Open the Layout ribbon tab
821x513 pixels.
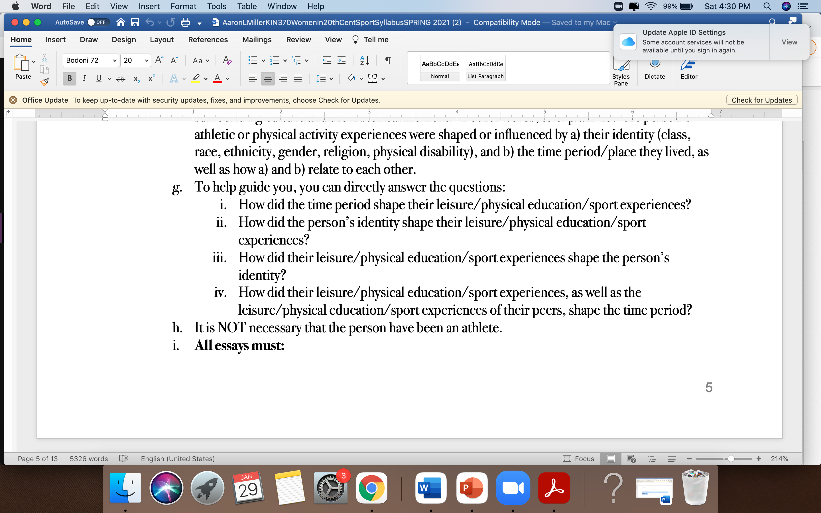[162, 40]
